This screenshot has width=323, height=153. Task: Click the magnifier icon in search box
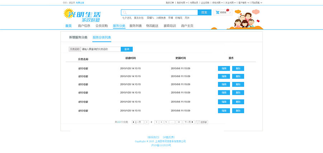pos(125,13)
